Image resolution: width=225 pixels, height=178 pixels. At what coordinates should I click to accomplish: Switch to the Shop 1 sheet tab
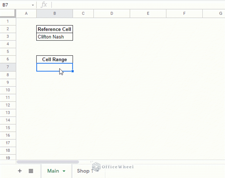coord(84,171)
